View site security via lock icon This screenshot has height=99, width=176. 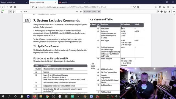point(36,7)
